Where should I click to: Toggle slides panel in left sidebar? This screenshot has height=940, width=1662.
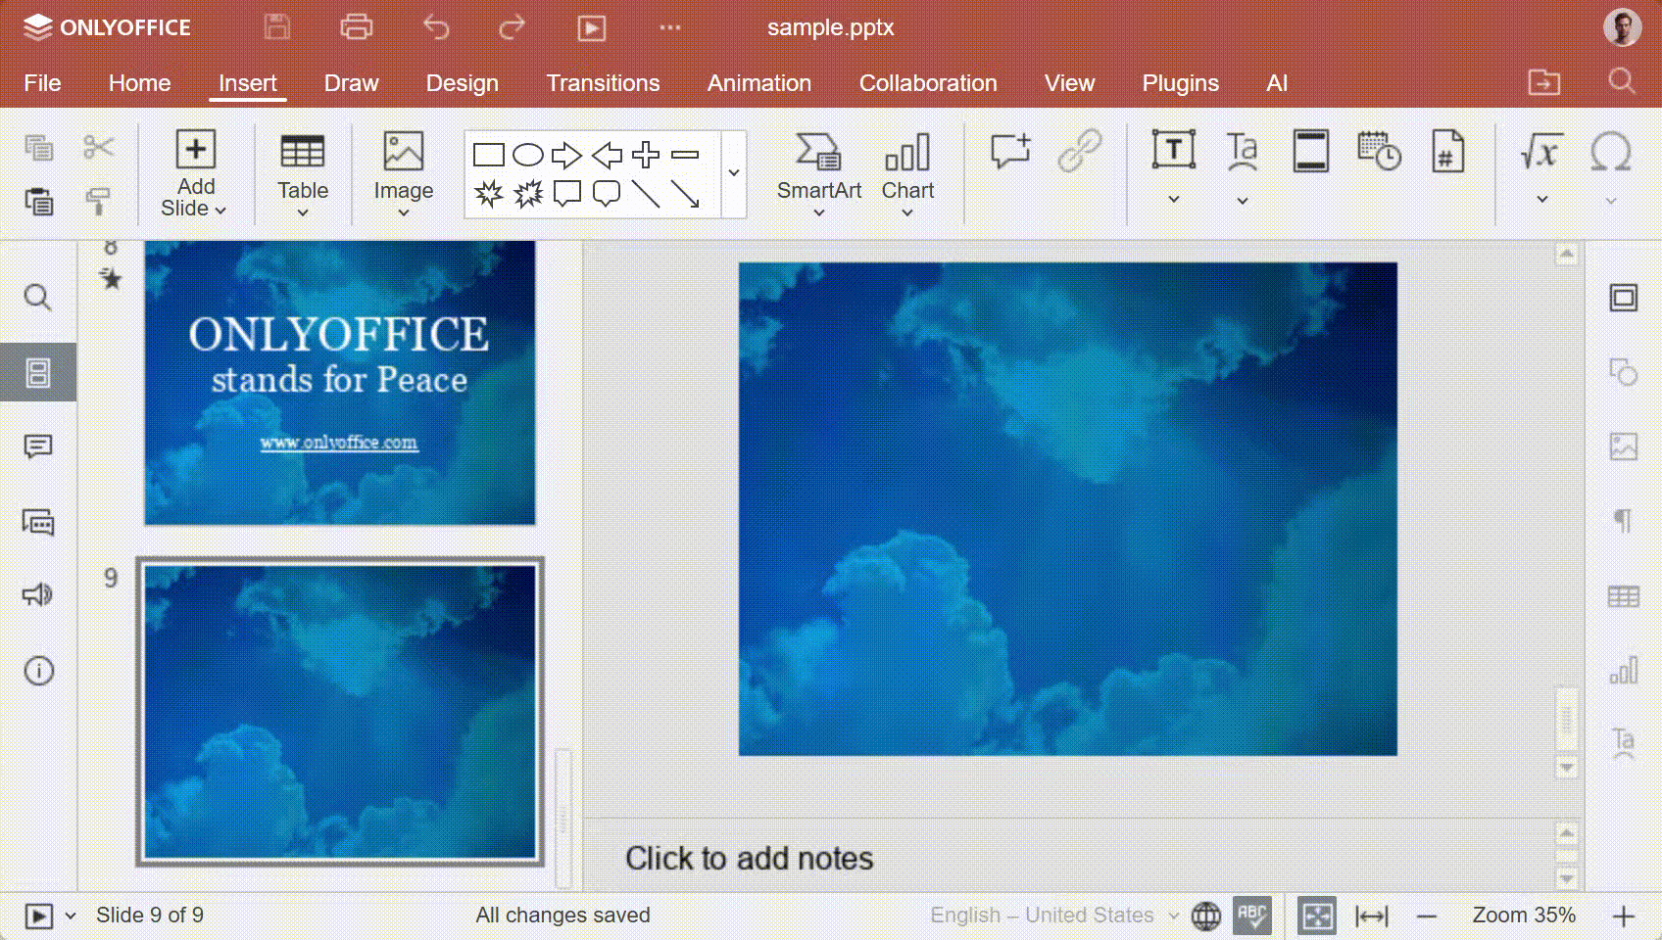(x=38, y=372)
